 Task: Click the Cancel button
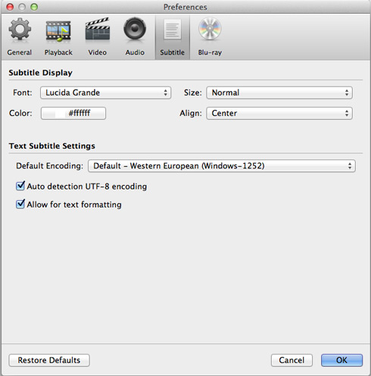tap(291, 360)
